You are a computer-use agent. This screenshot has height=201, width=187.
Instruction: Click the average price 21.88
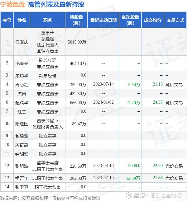tap(158, 178)
